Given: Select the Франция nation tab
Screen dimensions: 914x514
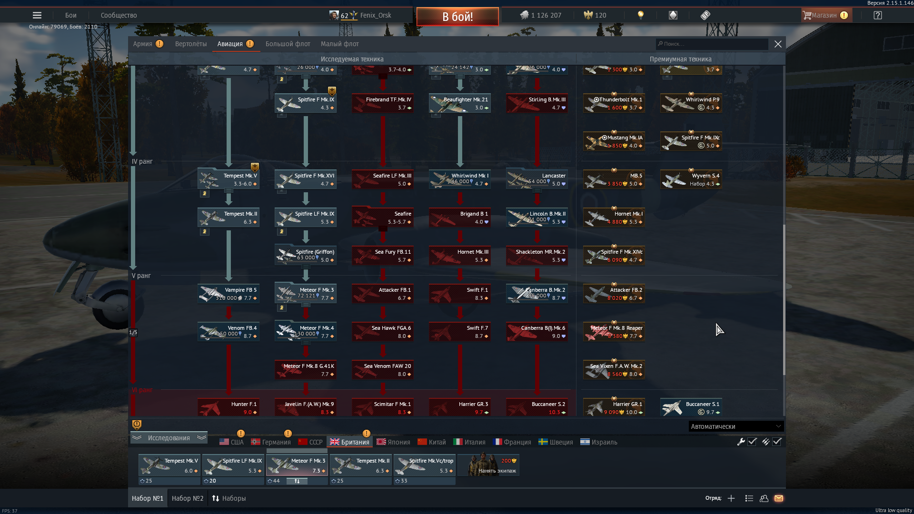Looking at the screenshot, I should coord(512,442).
